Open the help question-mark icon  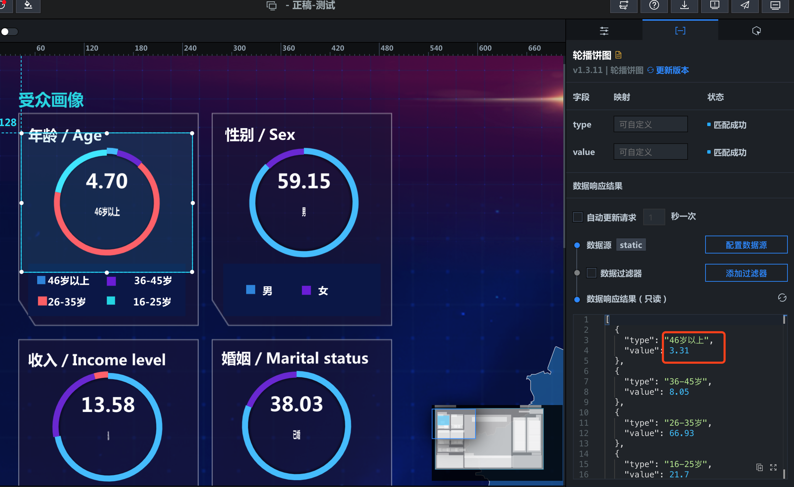click(x=654, y=6)
